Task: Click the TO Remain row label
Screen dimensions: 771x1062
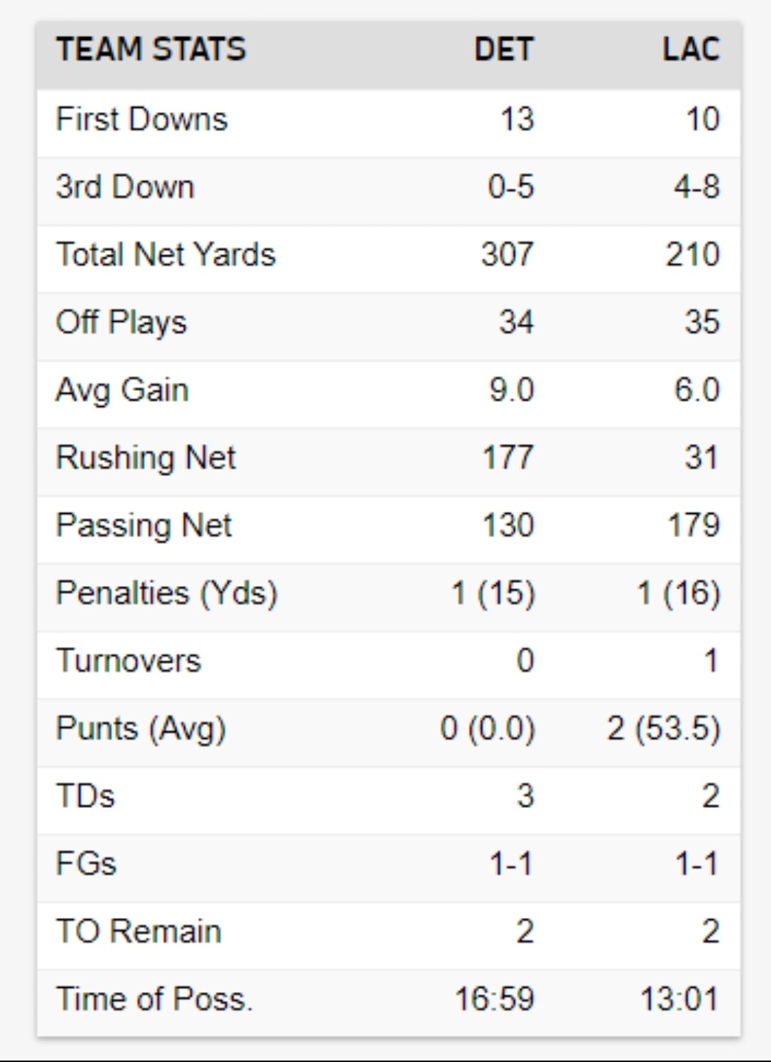Action: click(138, 931)
